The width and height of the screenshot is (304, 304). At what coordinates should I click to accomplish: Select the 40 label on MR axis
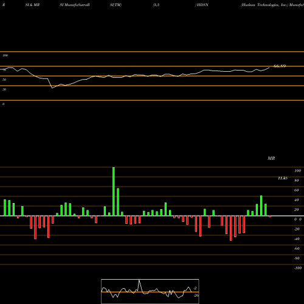point(296,200)
